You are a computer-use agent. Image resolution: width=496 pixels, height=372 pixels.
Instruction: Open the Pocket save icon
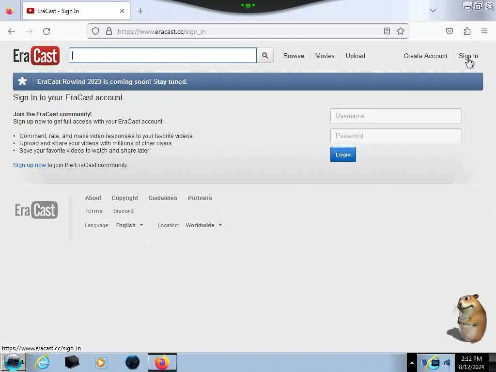[x=449, y=31]
